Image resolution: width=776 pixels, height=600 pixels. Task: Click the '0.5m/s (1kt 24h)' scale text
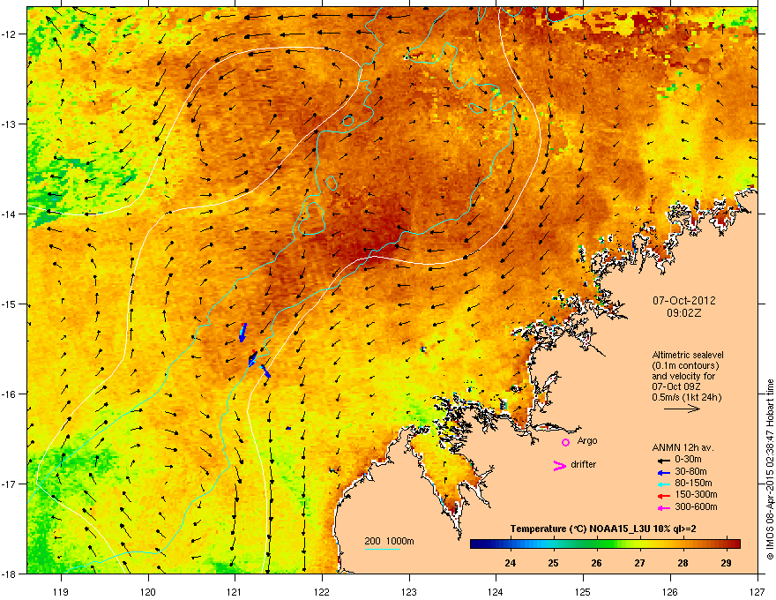687,397
